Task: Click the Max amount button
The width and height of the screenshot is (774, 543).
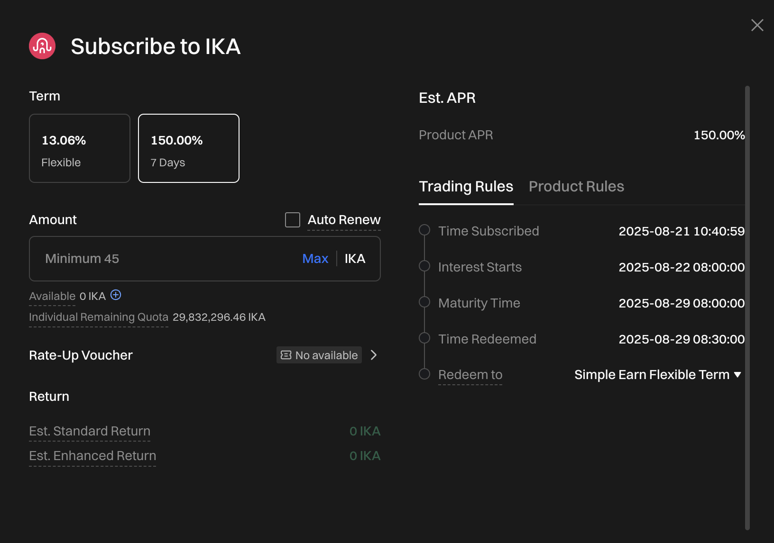Action: [x=315, y=259]
